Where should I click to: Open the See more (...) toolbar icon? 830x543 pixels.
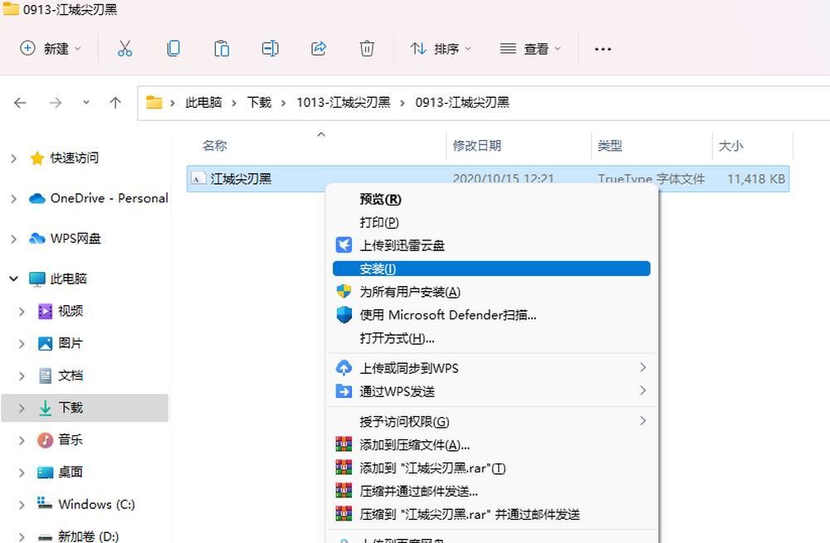pyautogui.click(x=603, y=49)
